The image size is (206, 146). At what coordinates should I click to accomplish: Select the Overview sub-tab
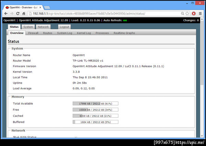click(x=17, y=33)
